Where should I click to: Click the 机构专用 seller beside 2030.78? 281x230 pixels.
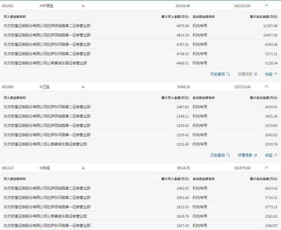[200, 144]
